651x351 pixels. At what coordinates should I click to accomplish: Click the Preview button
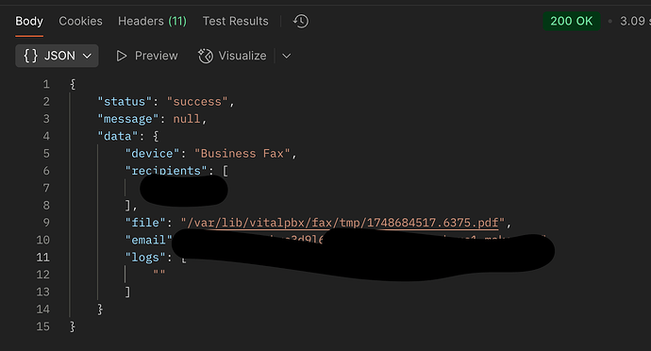click(147, 56)
